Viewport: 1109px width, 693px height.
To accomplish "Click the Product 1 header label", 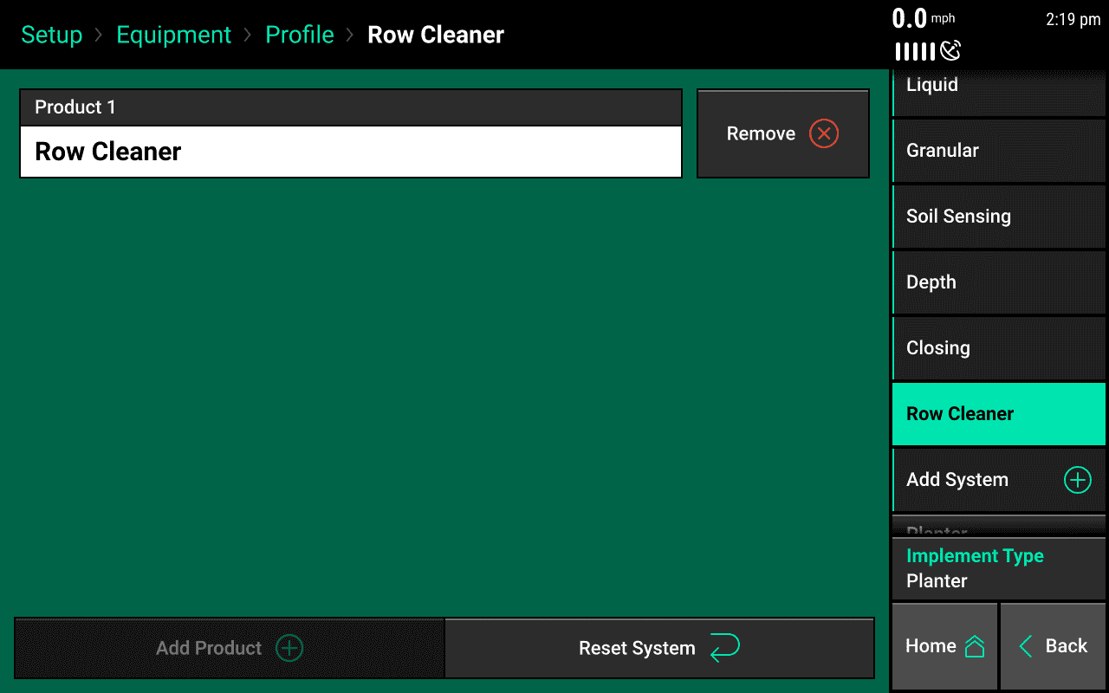I will (75, 107).
